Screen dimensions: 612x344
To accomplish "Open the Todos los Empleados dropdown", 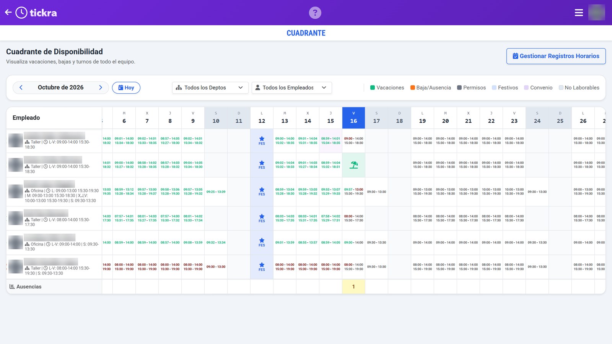I will pos(291,88).
